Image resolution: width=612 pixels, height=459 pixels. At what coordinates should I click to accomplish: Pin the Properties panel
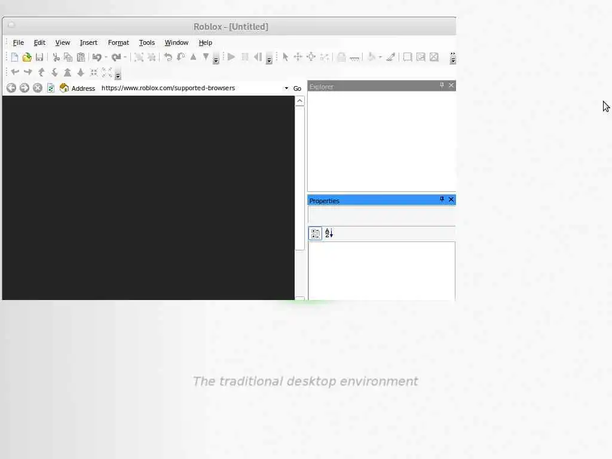(x=442, y=200)
